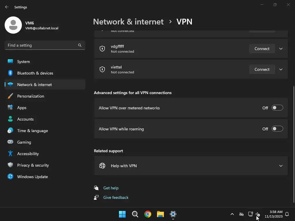Expand the Help with VPN section

[x=281, y=166]
